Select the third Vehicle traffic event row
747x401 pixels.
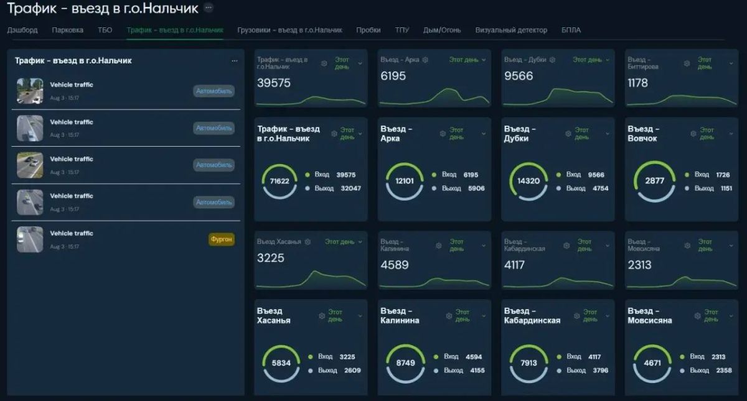point(127,165)
